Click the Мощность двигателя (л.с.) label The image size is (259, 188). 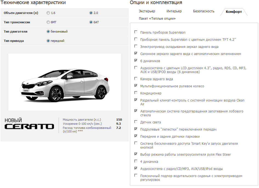[x=82, y=120]
